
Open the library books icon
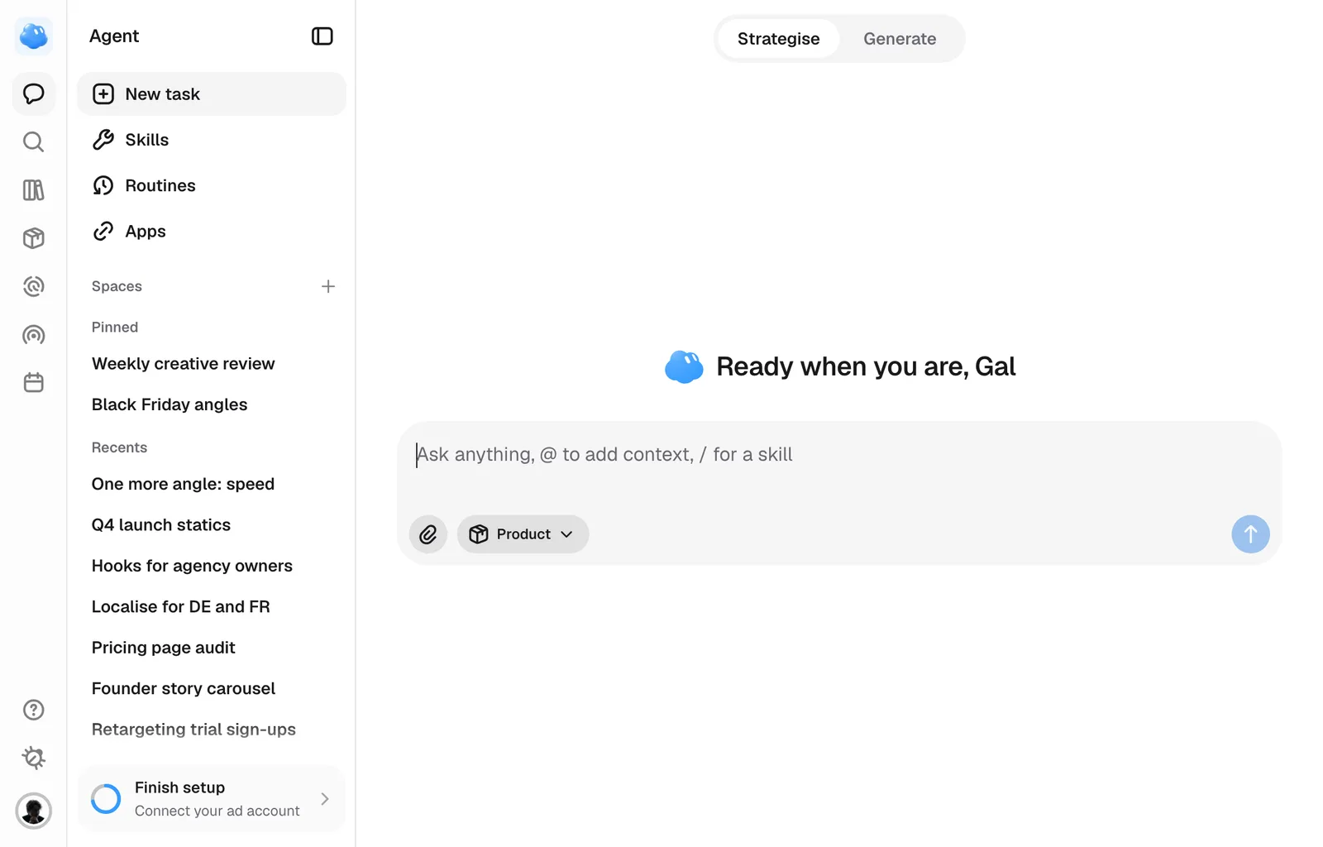(x=34, y=190)
